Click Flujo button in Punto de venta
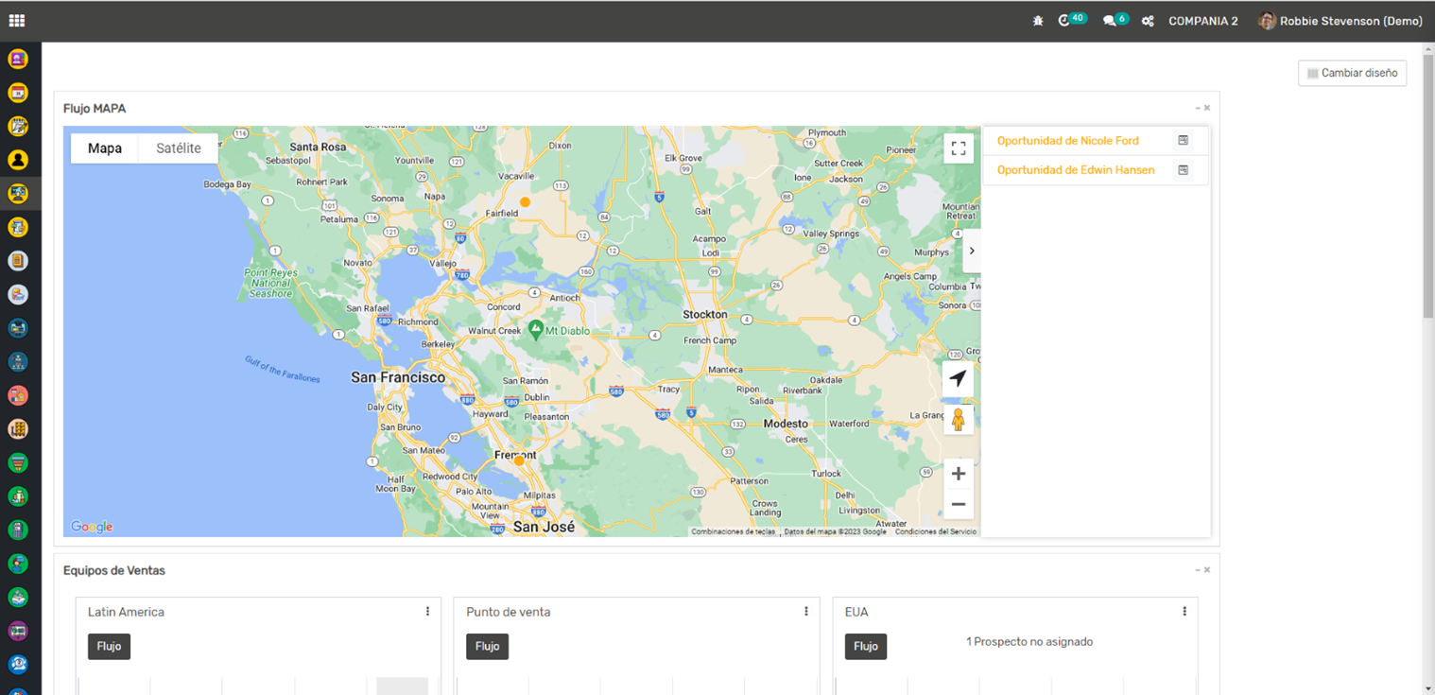1435x695 pixels. pos(487,647)
